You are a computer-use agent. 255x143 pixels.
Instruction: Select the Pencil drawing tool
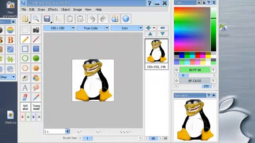25,39
